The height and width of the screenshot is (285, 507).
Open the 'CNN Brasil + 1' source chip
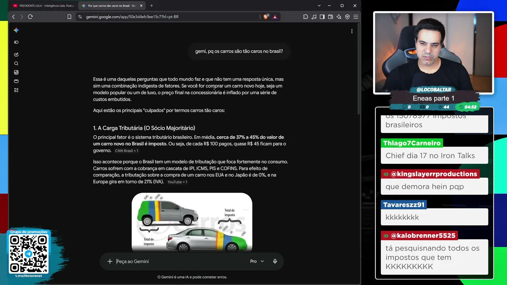[126, 151]
